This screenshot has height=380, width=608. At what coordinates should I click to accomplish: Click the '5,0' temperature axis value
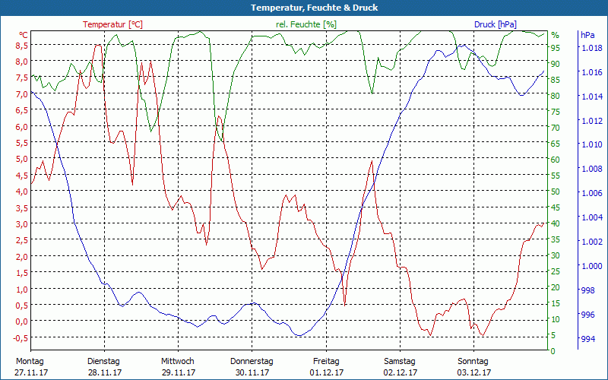[21, 159]
